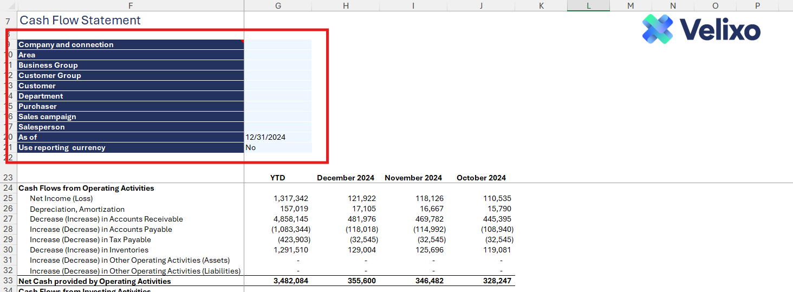Click the Velixo logo image

[x=701, y=29]
